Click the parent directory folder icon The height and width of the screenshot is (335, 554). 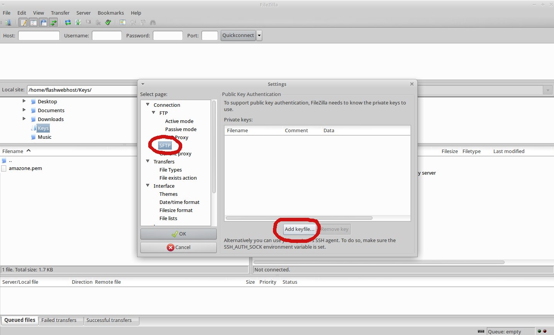[x=4, y=160]
